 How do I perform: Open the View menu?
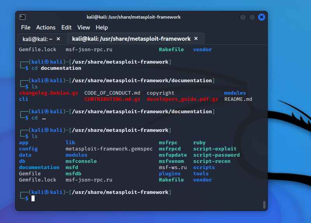pyautogui.click(x=84, y=28)
